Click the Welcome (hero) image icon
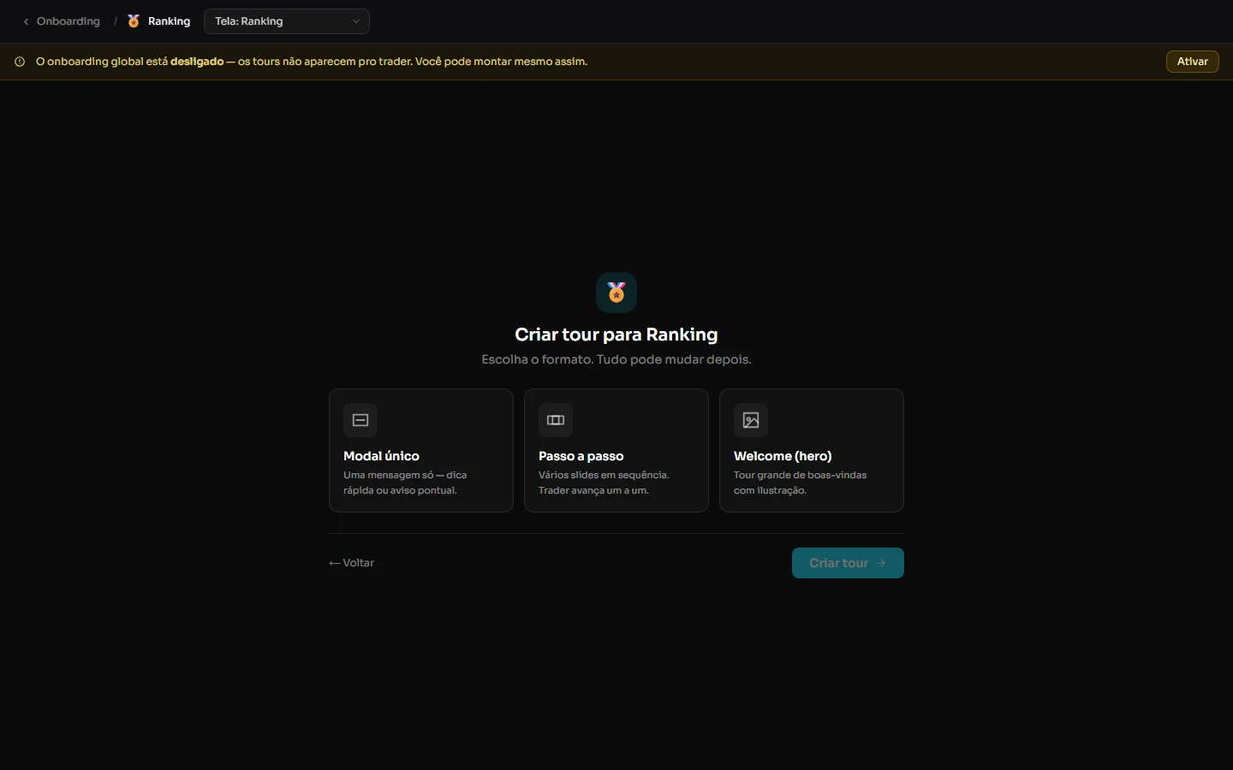The height and width of the screenshot is (770, 1233). (751, 420)
